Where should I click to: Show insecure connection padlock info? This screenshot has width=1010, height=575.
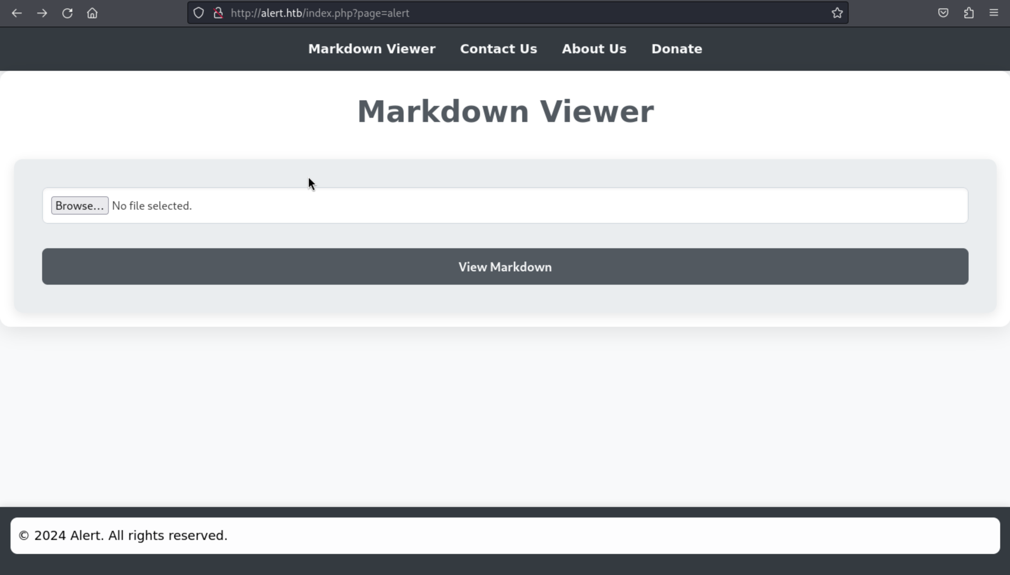click(x=218, y=13)
